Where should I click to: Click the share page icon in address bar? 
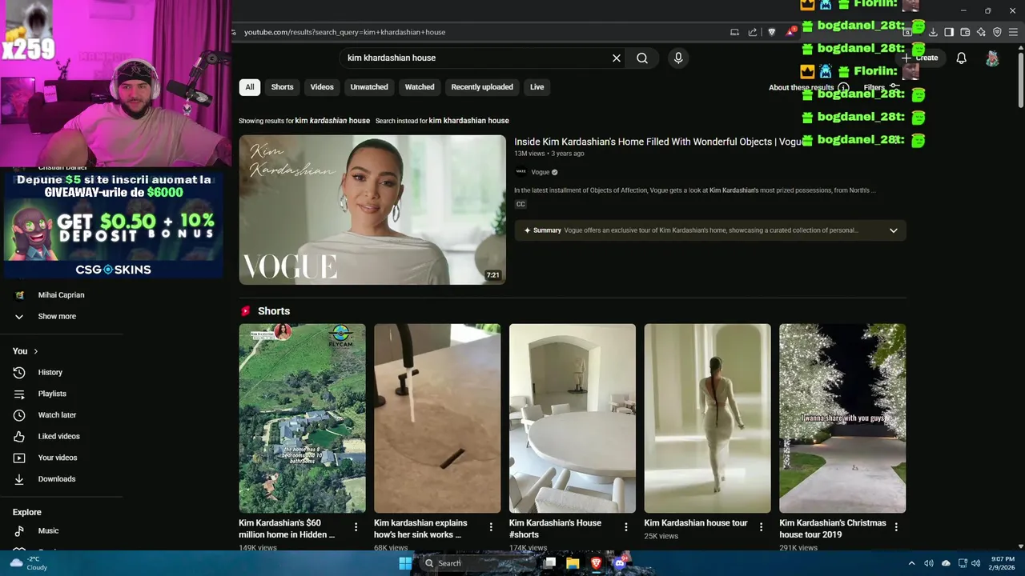click(x=753, y=32)
